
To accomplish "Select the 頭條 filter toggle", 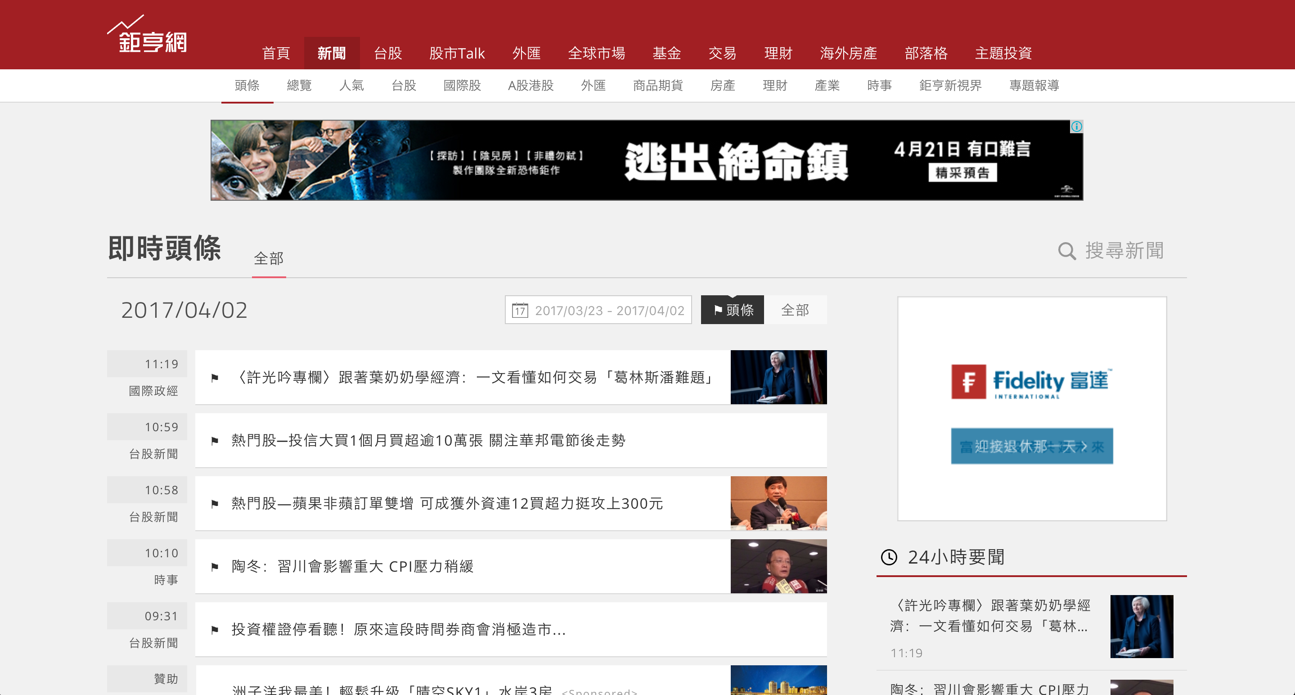I will point(733,310).
